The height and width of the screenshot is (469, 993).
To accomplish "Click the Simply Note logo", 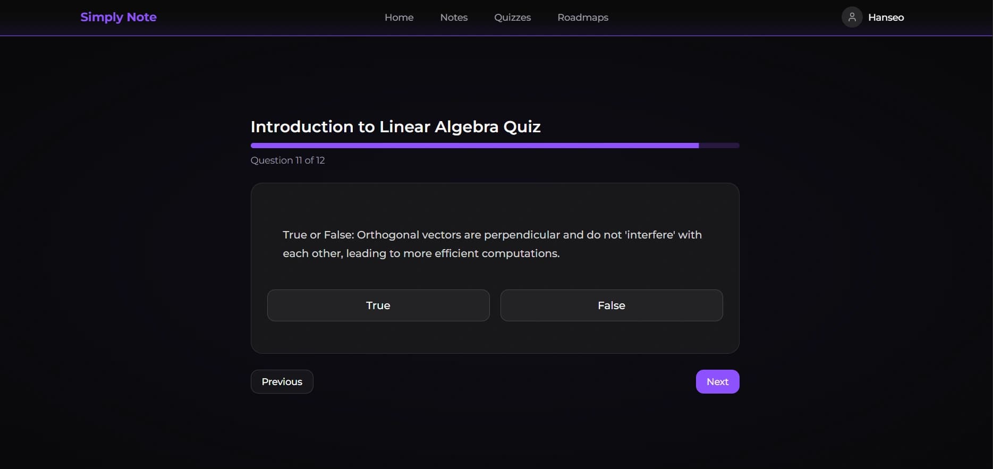I will [x=118, y=17].
